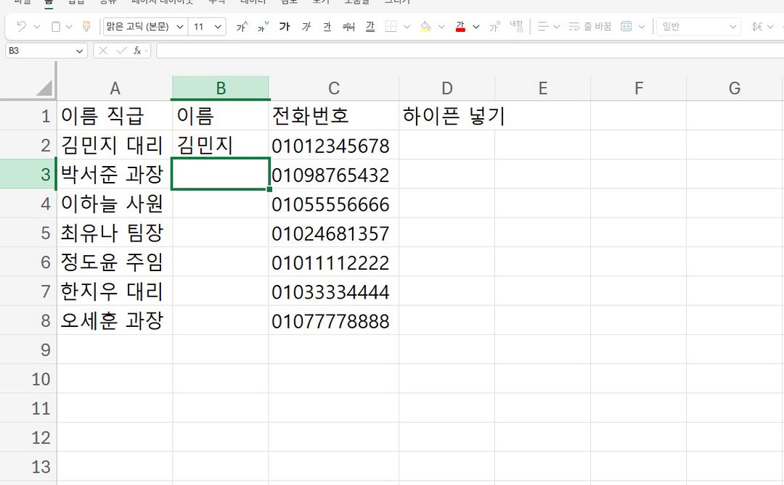Image resolution: width=784 pixels, height=485 pixels.
Task: Toggle italic formatting
Action: 306,27
